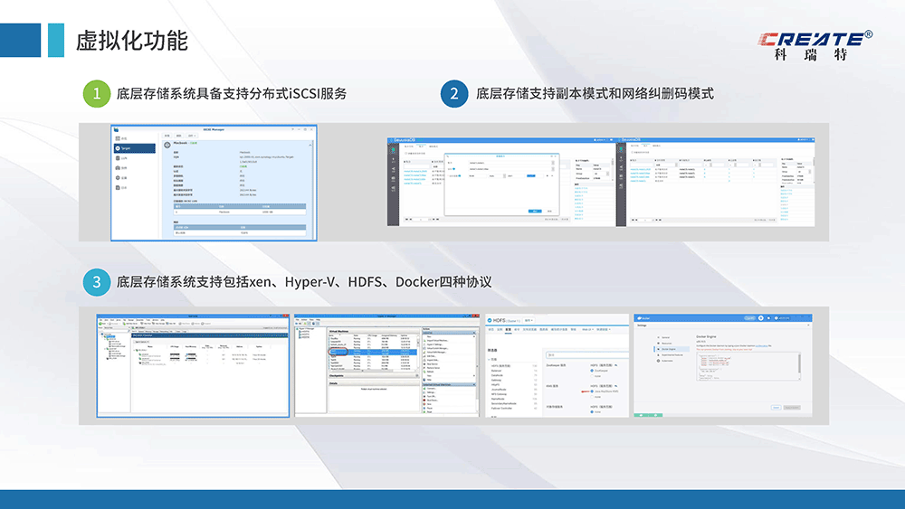Viewport: 905px width, 509px height.
Task: Tick the checkbox above the right SequoiaDB table
Action: [x=632, y=152]
